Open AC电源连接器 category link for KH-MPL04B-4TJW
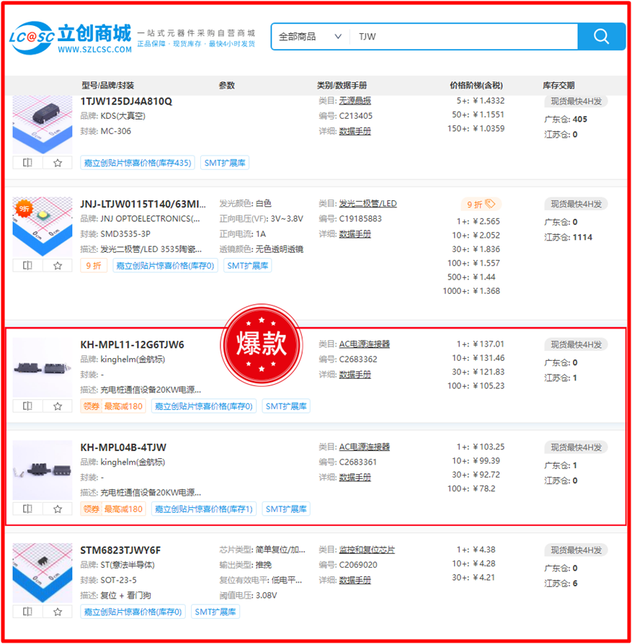 coord(364,447)
